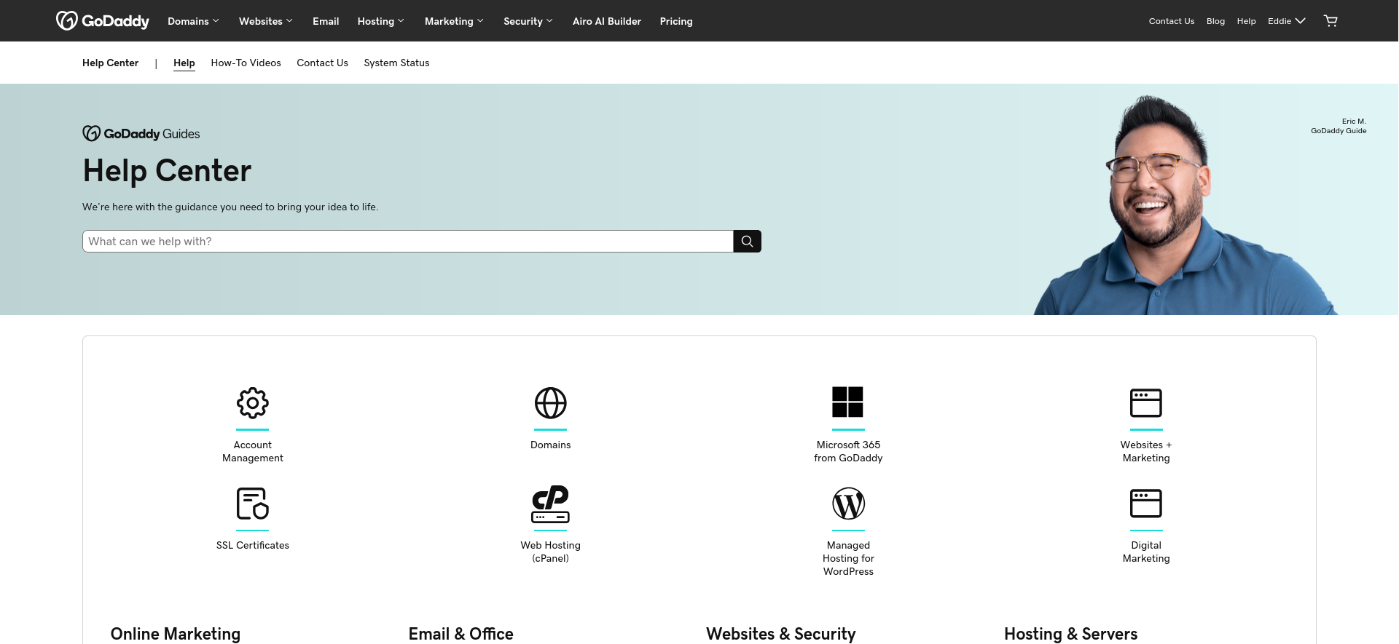1399x644 pixels.
Task: Click the search magnifier button
Action: (748, 242)
